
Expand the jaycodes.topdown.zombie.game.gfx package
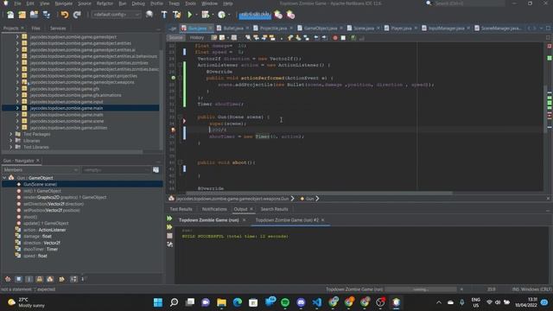pyautogui.click(x=16, y=89)
